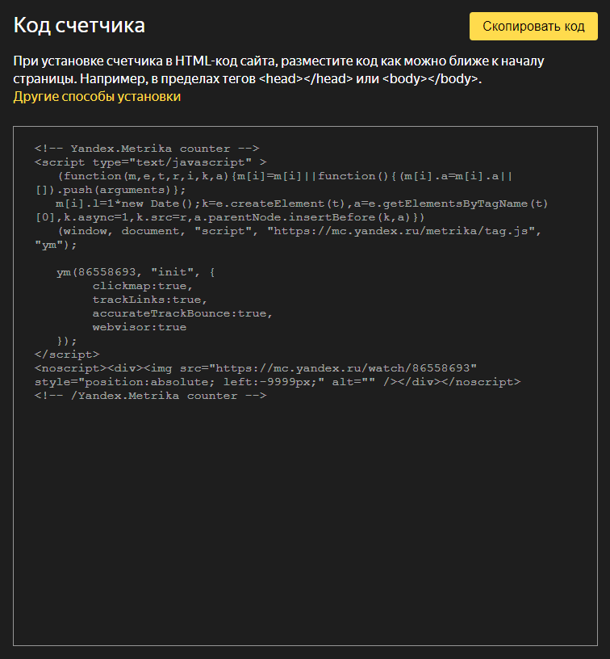Click the instruction paragraph starting 'При установке счетчика'

point(278,69)
